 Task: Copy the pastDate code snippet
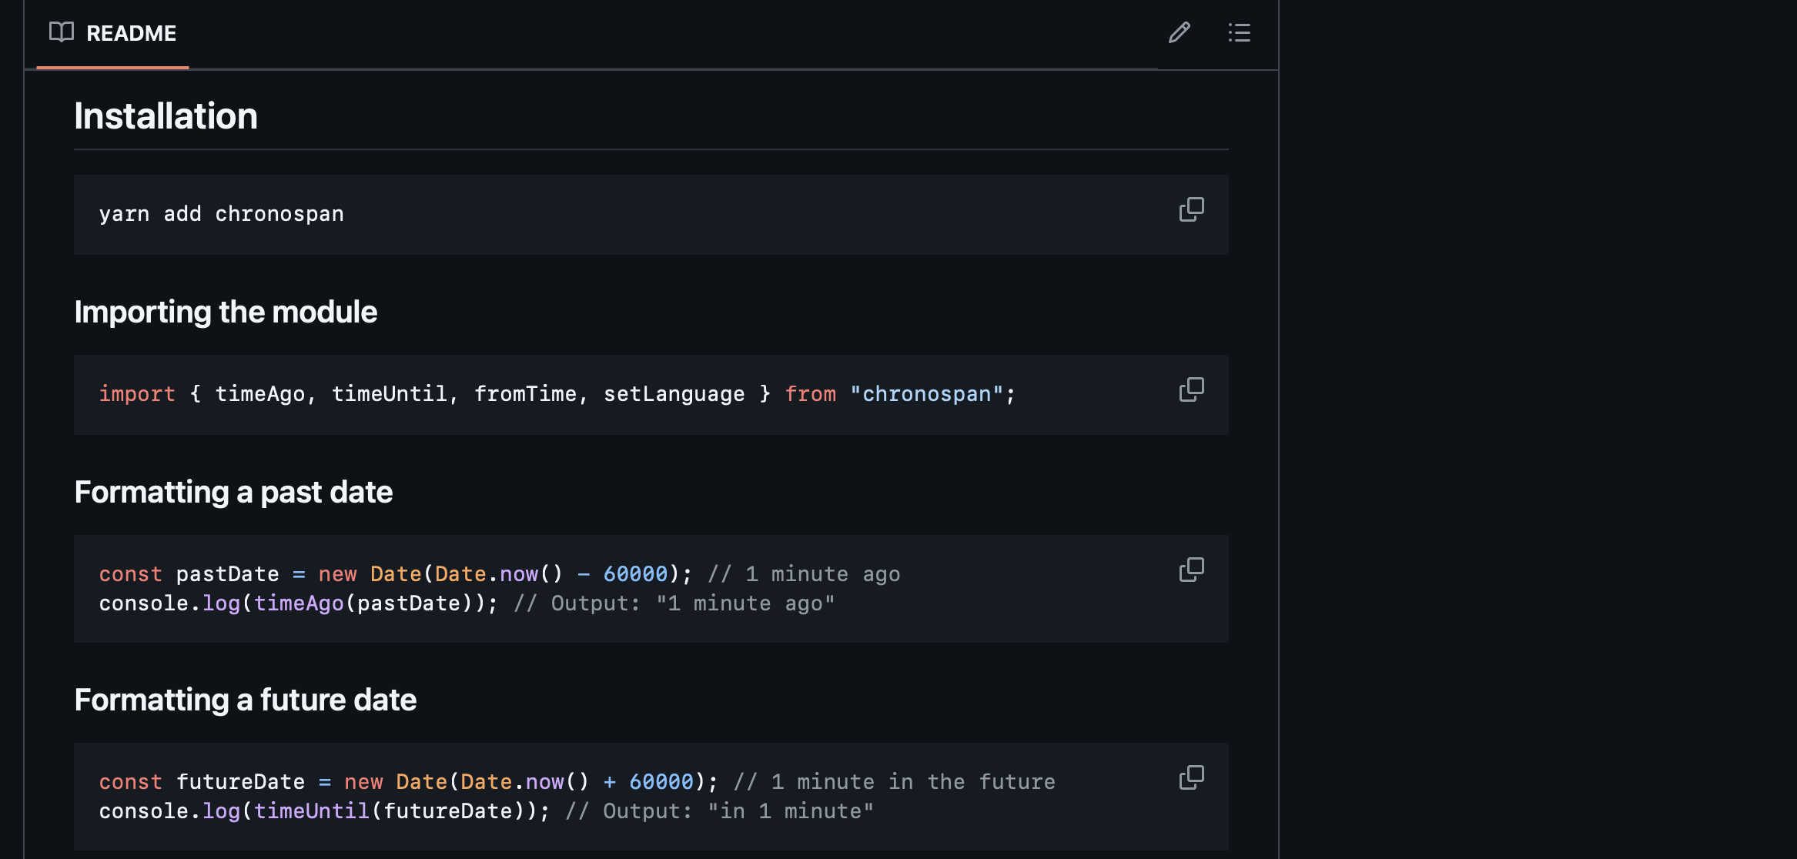tap(1191, 570)
